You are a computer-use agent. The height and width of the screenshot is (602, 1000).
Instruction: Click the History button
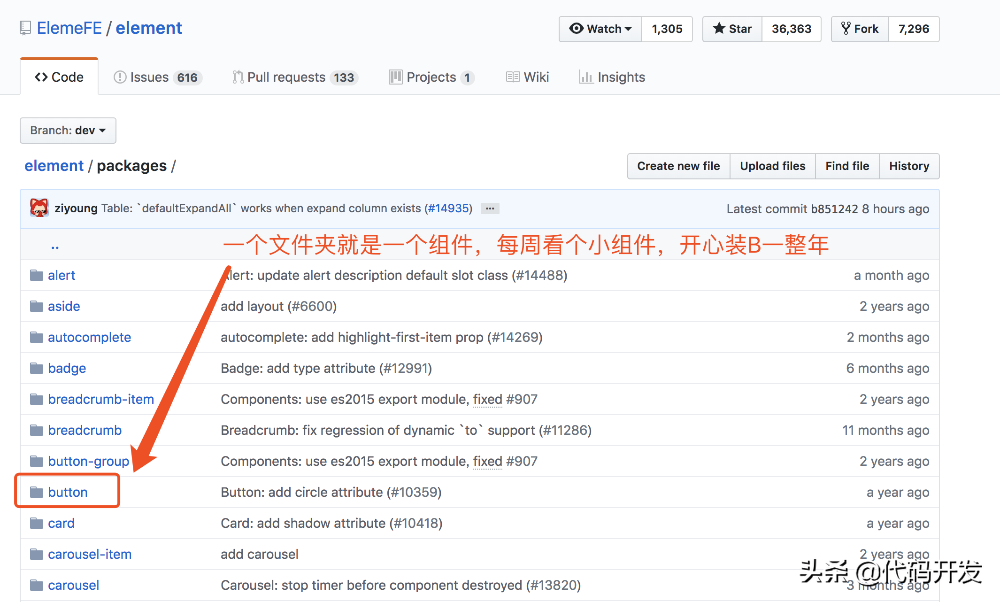click(x=909, y=166)
